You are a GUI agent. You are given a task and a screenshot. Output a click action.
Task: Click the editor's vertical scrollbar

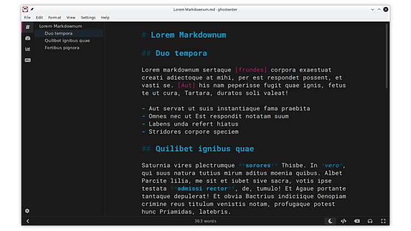click(387, 55)
